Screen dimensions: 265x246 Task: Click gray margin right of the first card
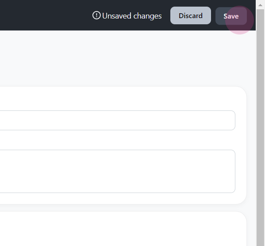[251, 145]
